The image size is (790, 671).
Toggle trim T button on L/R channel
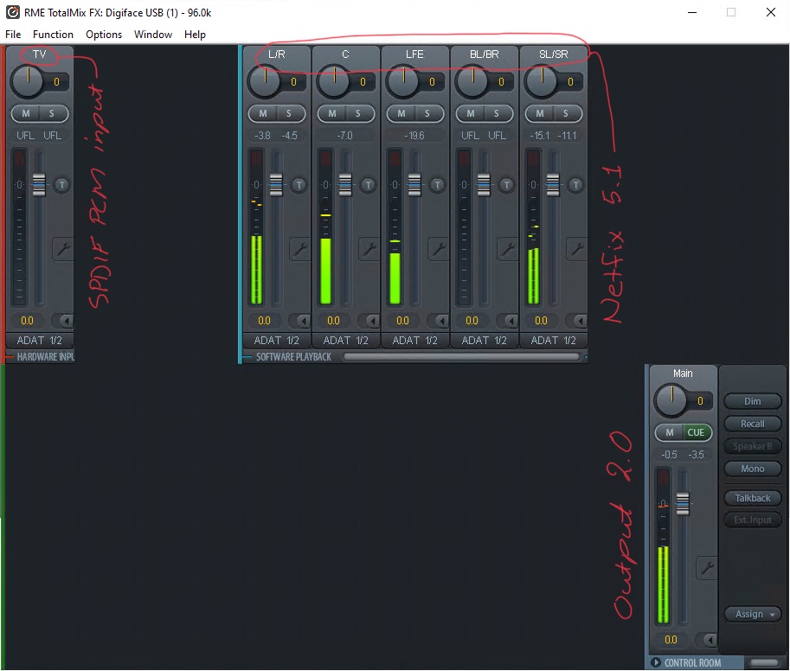click(x=299, y=184)
